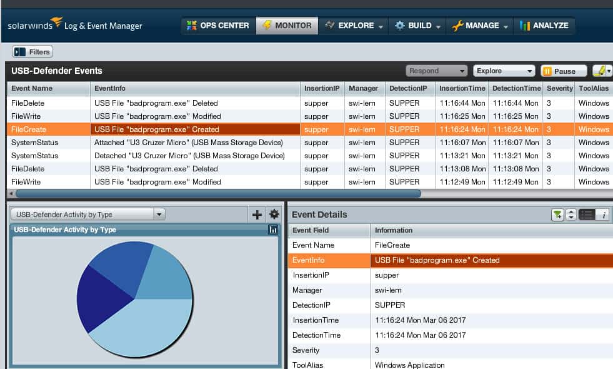Image resolution: width=613 pixels, height=369 pixels.
Task: Sort by Event Name column header
Action: (49, 88)
